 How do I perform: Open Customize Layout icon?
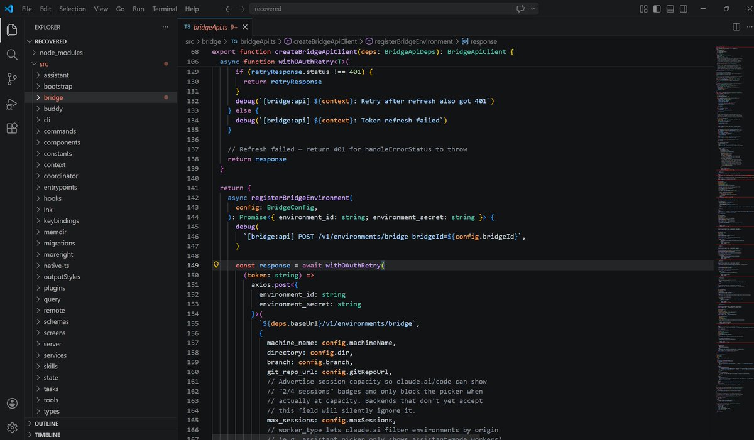[x=643, y=9]
